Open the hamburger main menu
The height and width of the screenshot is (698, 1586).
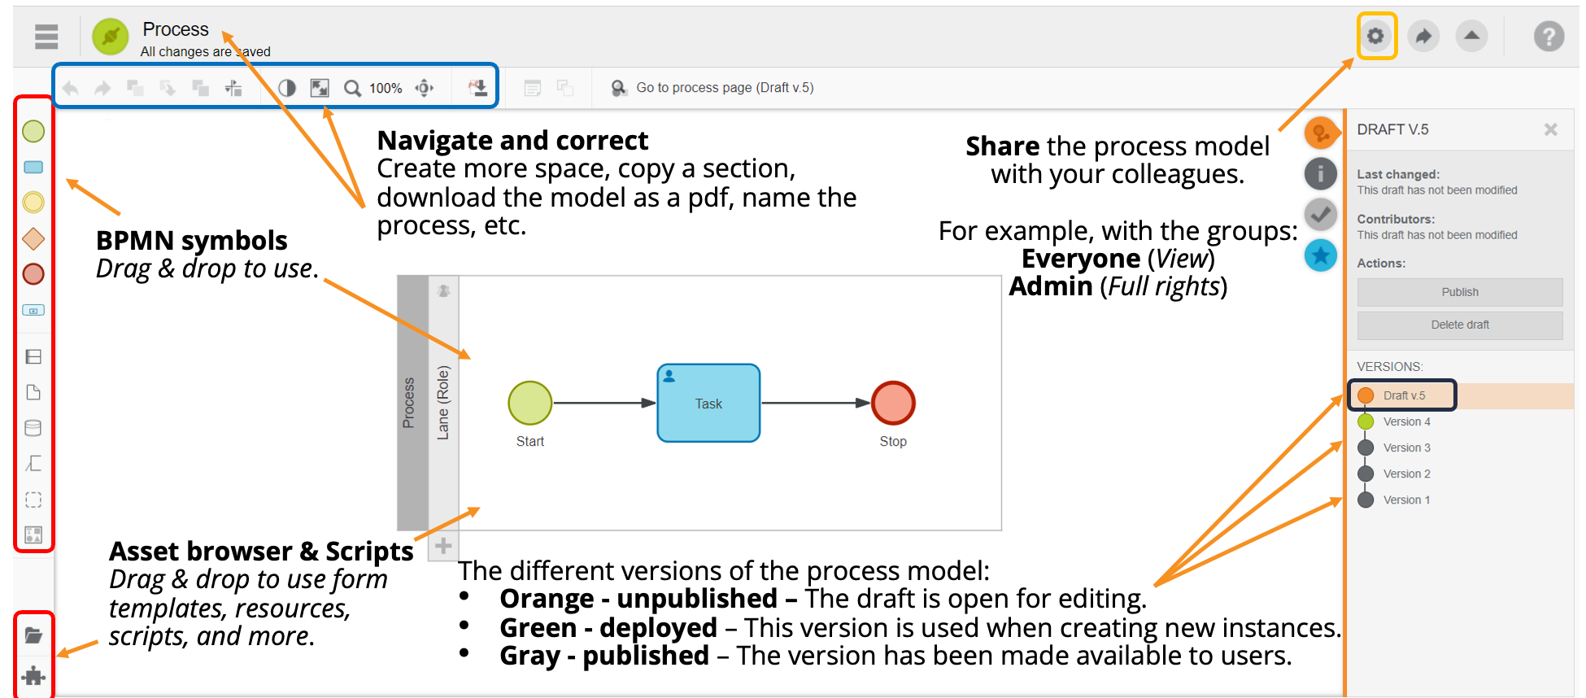[x=46, y=37]
